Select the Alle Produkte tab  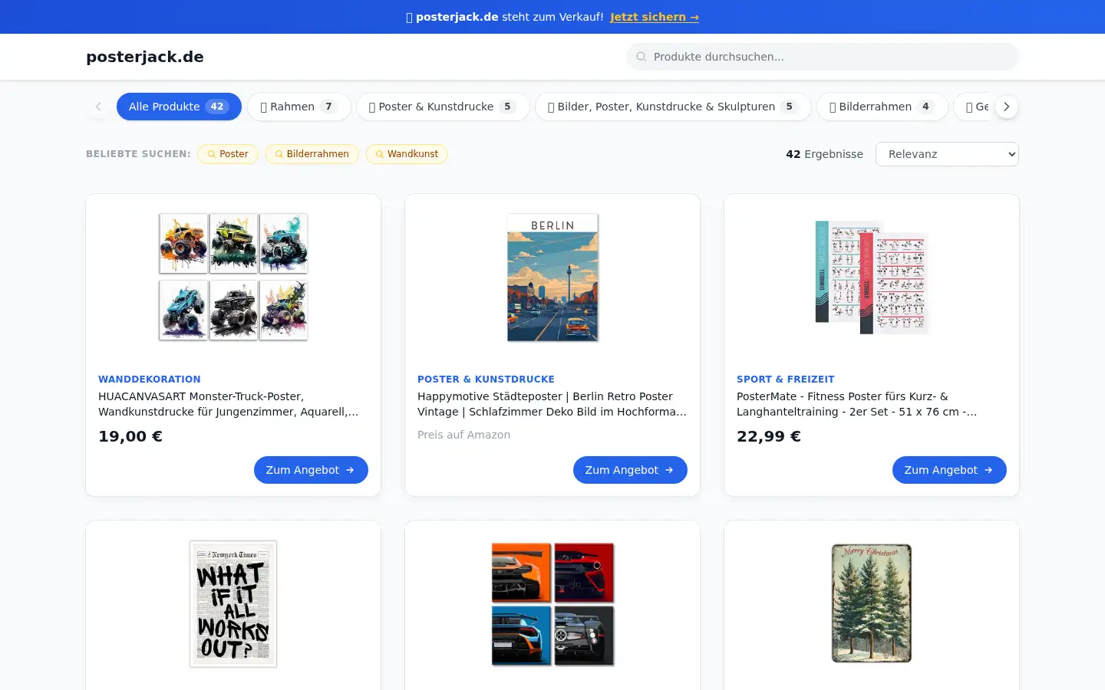coord(179,107)
